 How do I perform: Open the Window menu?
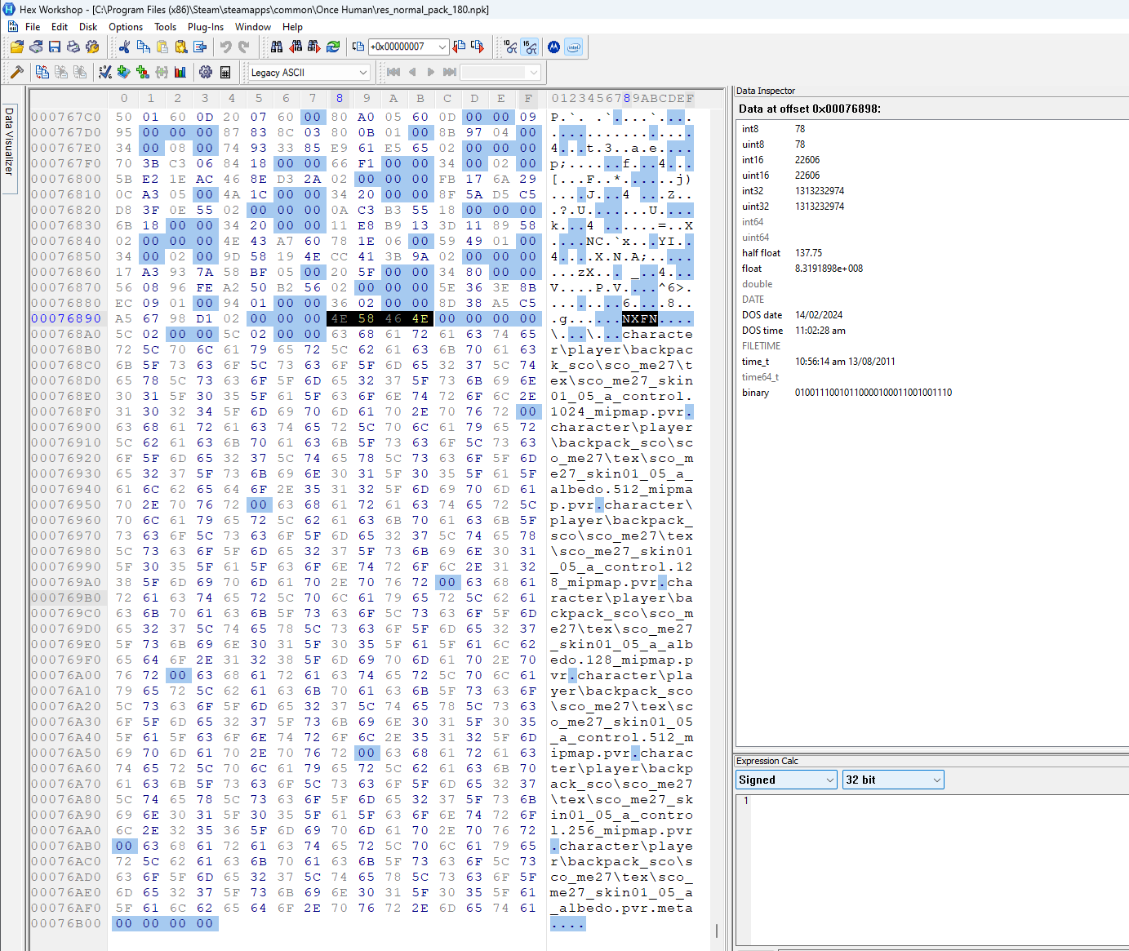coord(253,27)
